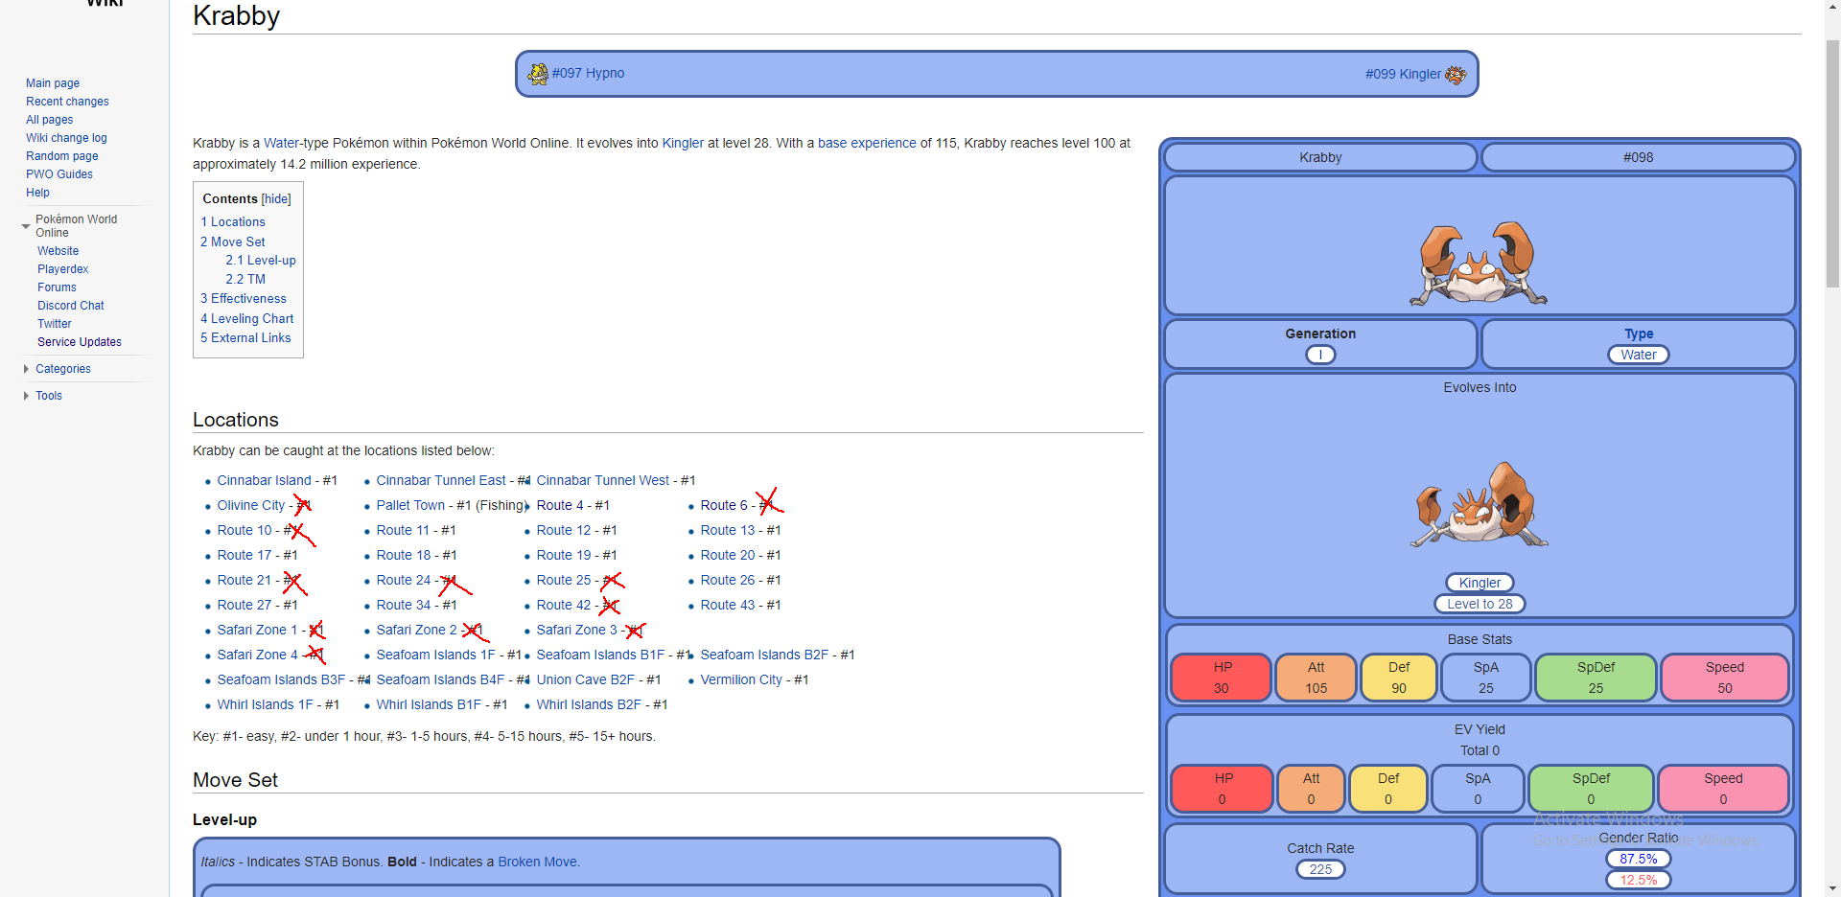The height and width of the screenshot is (897, 1841).
Task: Open Route 6 location
Action: click(x=724, y=505)
